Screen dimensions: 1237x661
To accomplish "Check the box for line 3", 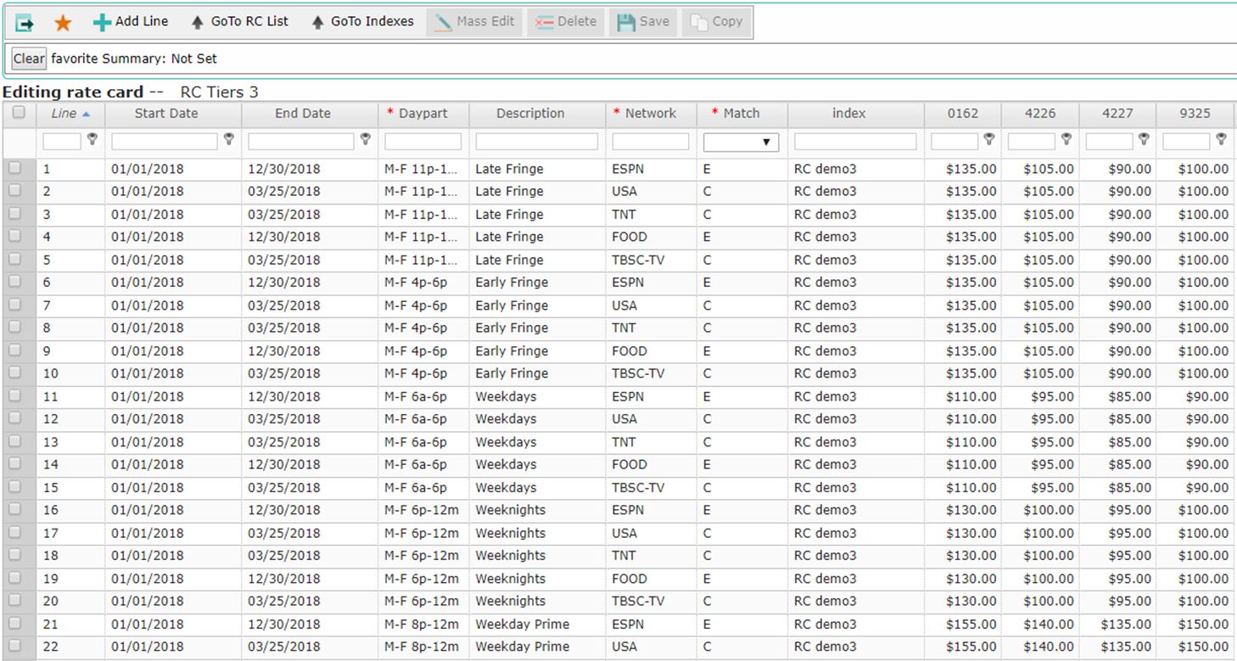I will (15, 214).
